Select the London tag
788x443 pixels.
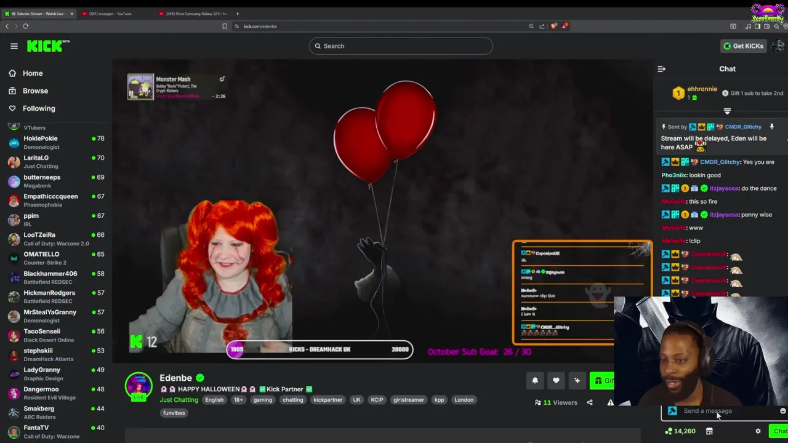pos(464,400)
